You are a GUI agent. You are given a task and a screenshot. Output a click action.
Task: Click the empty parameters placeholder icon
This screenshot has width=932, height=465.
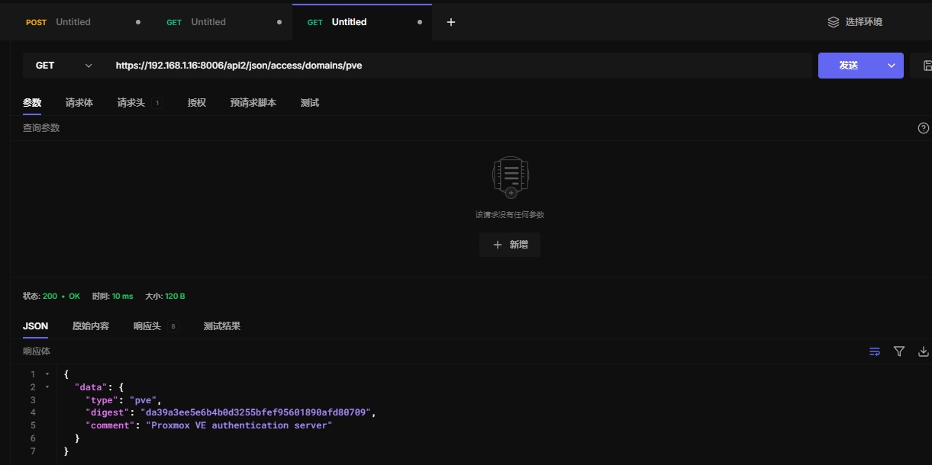point(510,177)
